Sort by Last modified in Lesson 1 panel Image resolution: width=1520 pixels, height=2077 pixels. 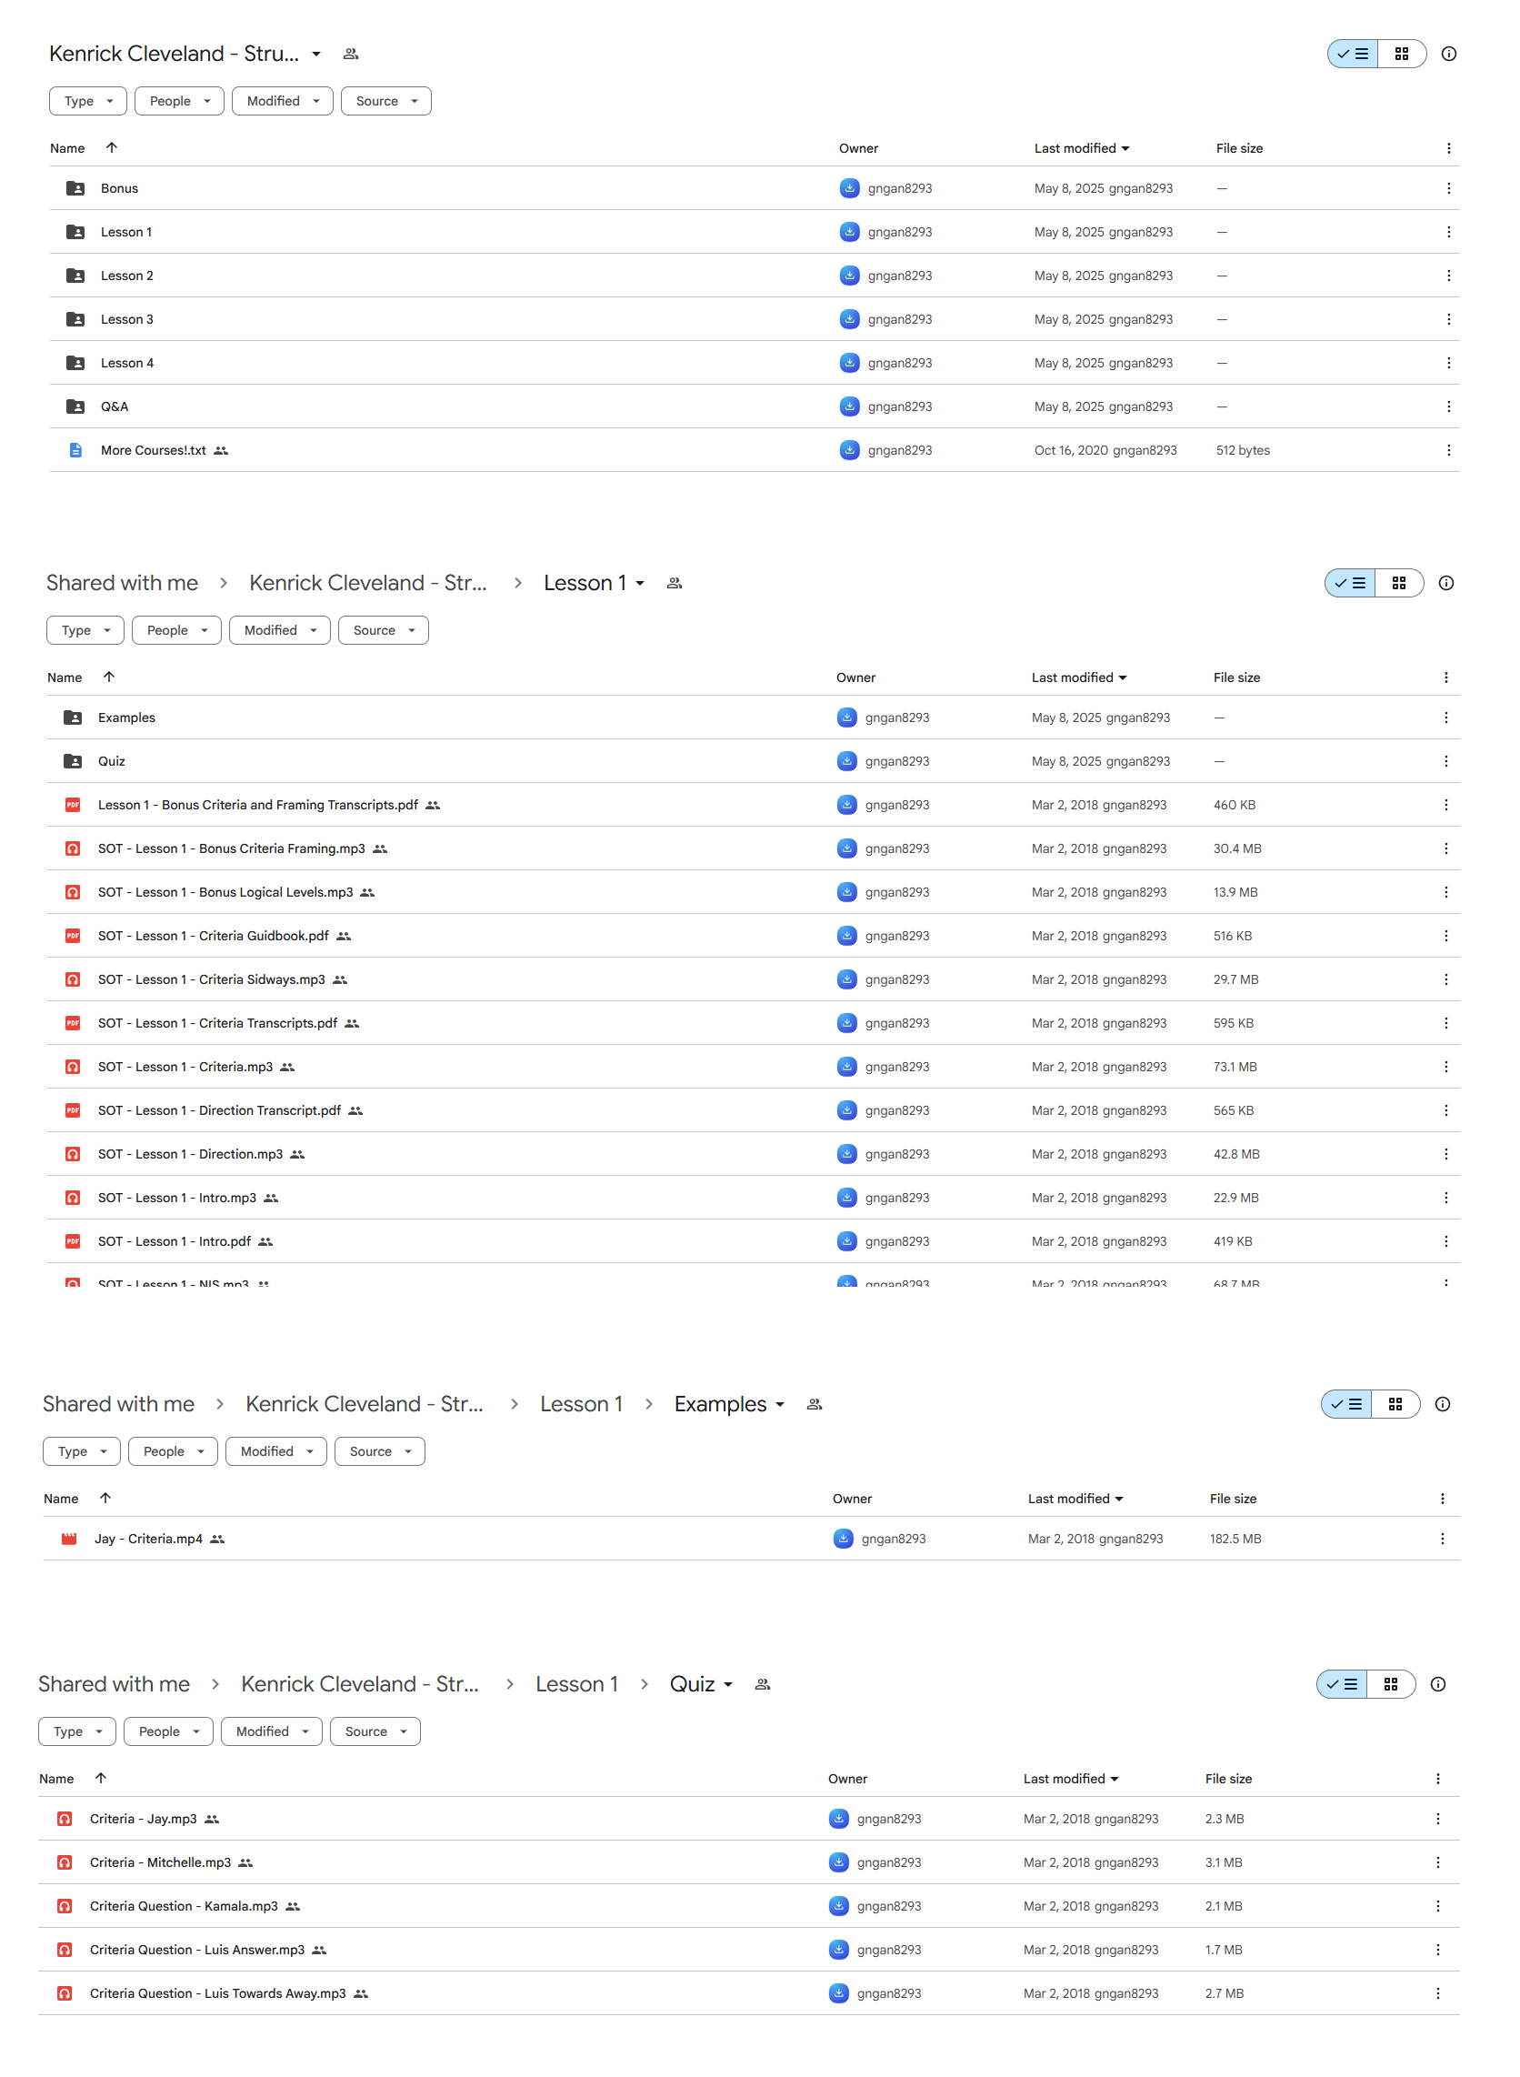1078,677
